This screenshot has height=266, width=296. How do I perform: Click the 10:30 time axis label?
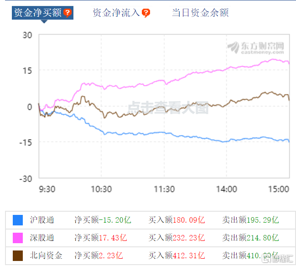(101, 189)
